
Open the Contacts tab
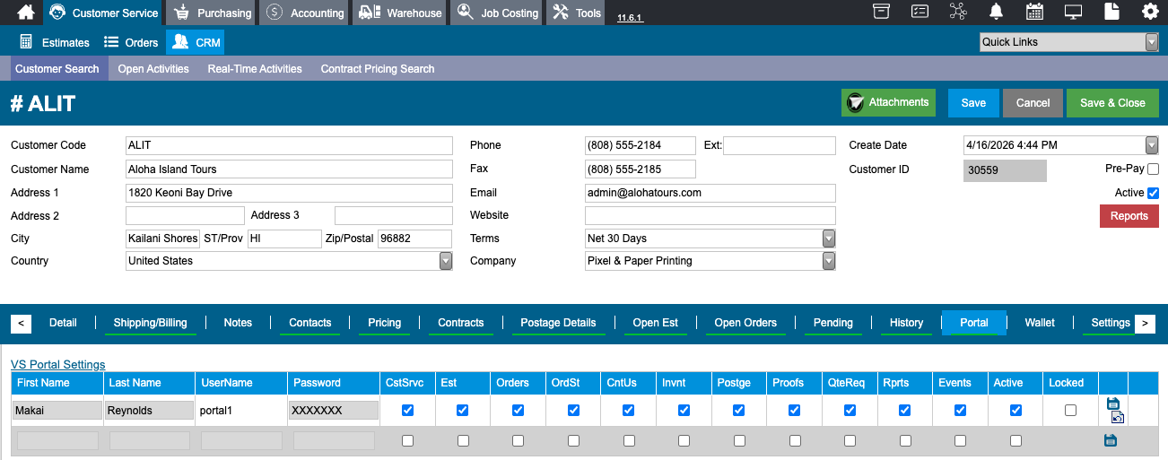coord(310,323)
